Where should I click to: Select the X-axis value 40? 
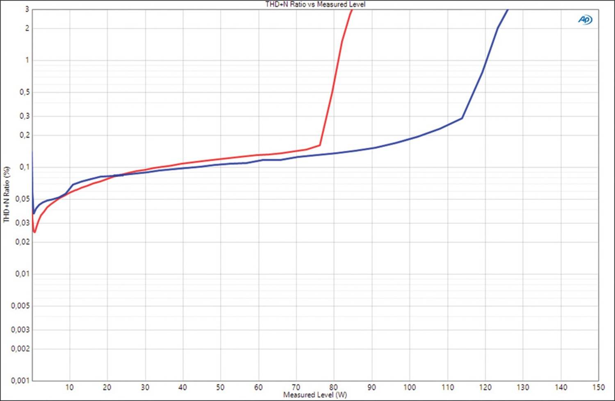[183, 387]
